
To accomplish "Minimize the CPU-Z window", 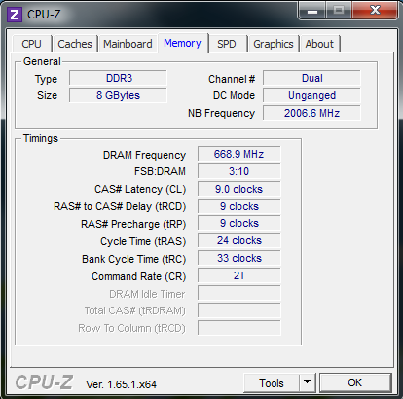I will (312, 11).
